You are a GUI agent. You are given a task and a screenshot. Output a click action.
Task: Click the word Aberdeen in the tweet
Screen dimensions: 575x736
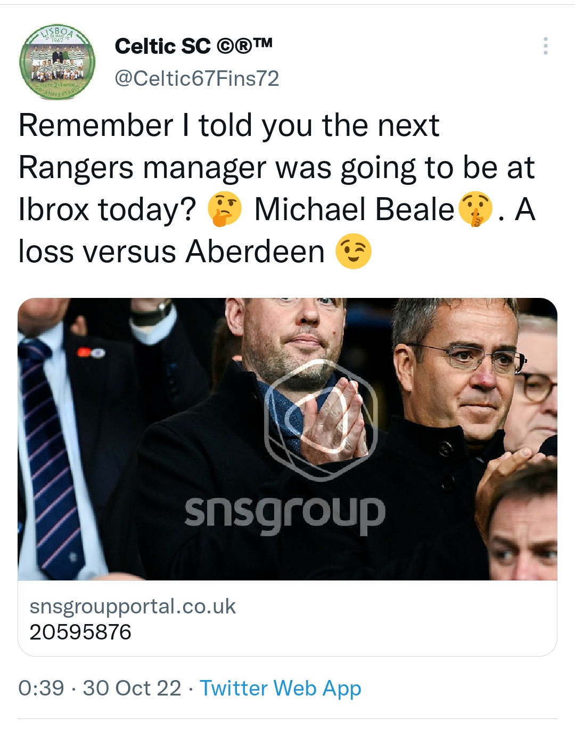255,251
